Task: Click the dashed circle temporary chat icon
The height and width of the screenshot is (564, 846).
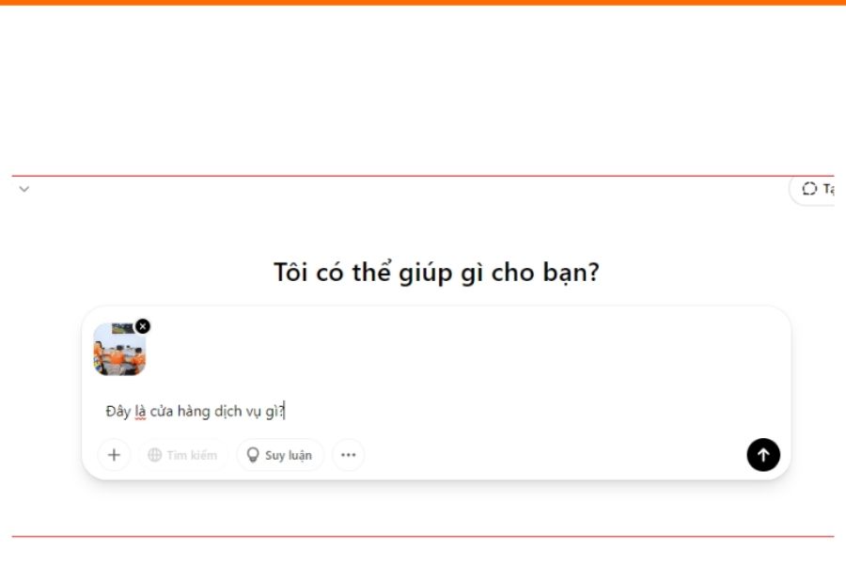Action: 809,188
